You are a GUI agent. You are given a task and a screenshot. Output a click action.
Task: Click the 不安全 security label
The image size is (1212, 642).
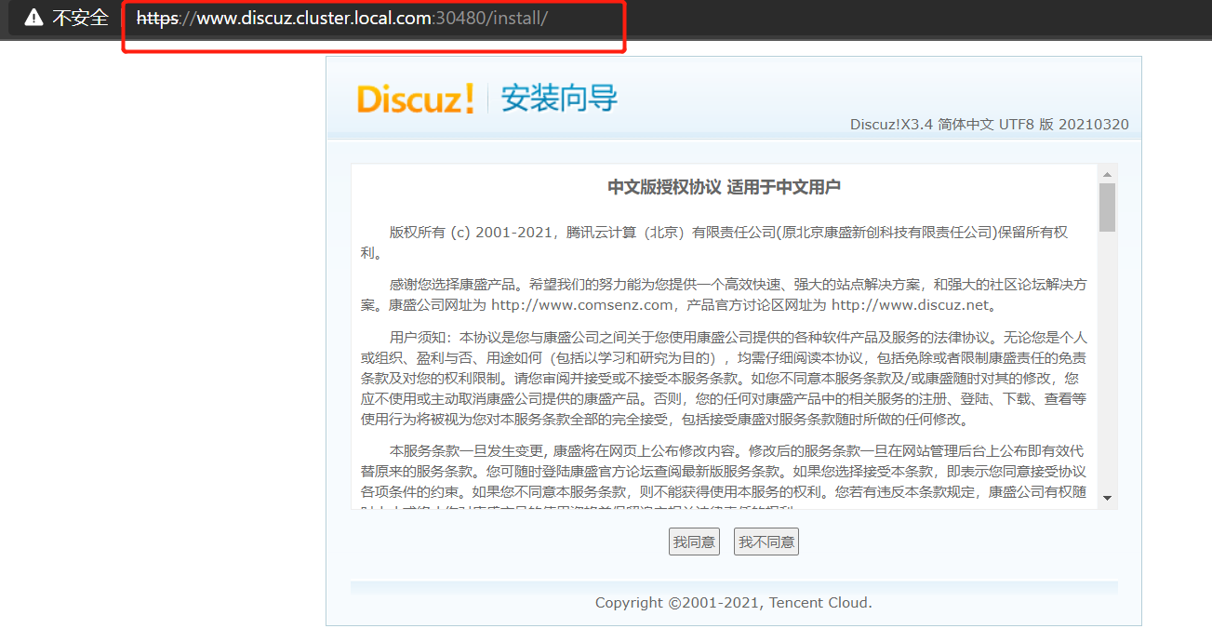[80, 18]
